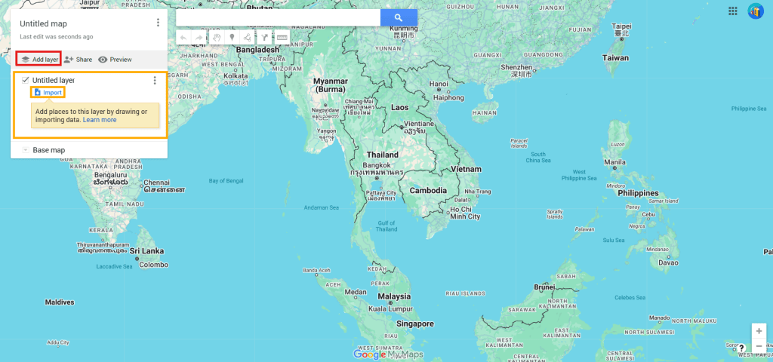This screenshot has width=773, height=362.
Task: Zoom in with the plus button
Action: [759, 330]
